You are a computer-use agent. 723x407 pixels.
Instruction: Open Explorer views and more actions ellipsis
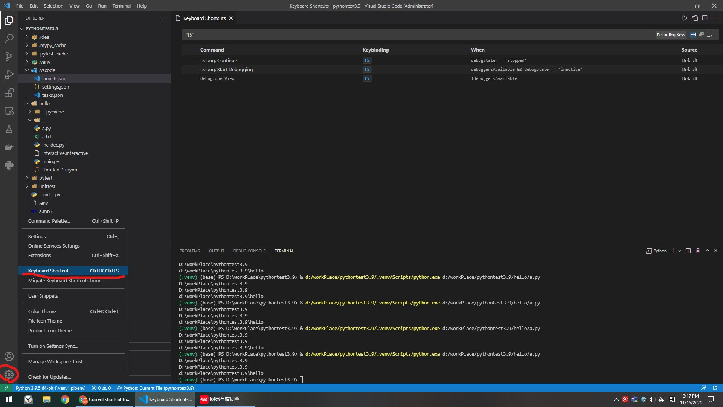(163, 18)
